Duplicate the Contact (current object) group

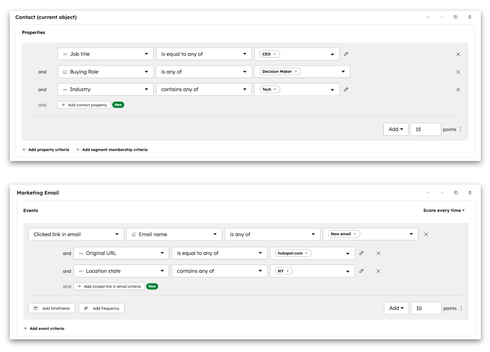tap(455, 17)
